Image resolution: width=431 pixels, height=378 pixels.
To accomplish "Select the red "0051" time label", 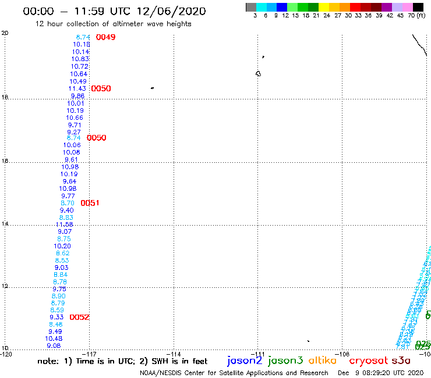I will point(90,203).
